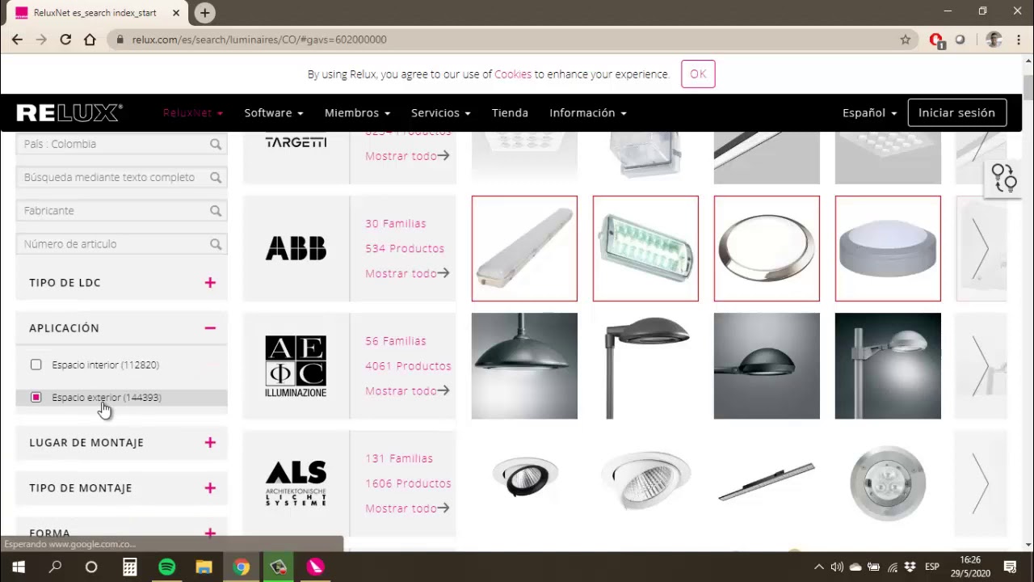The image size is (1034, 582).
Task: Open the pink Relux app in the taskbar
Action: pos(315,567)
